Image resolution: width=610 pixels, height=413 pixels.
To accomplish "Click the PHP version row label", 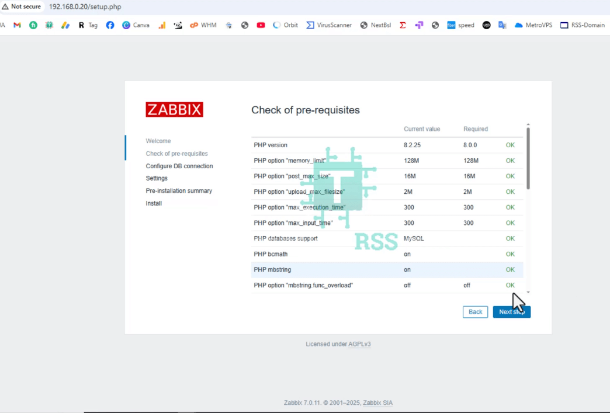I will [271, 145].
